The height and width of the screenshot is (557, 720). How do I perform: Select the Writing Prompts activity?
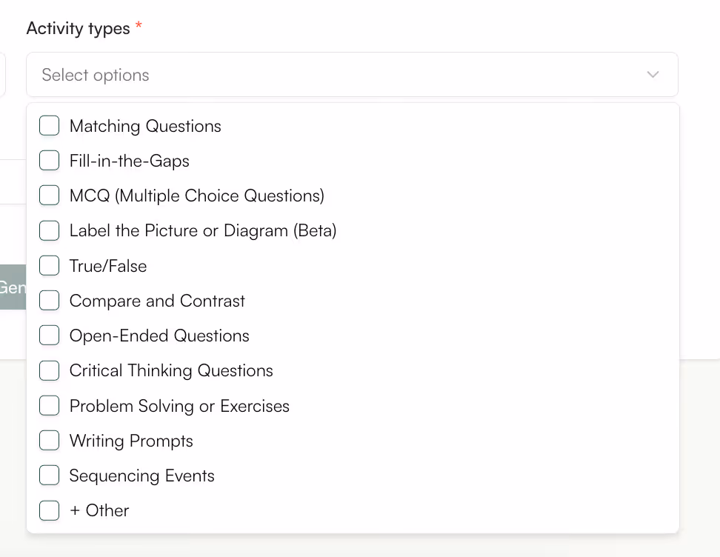pos(49,440)
